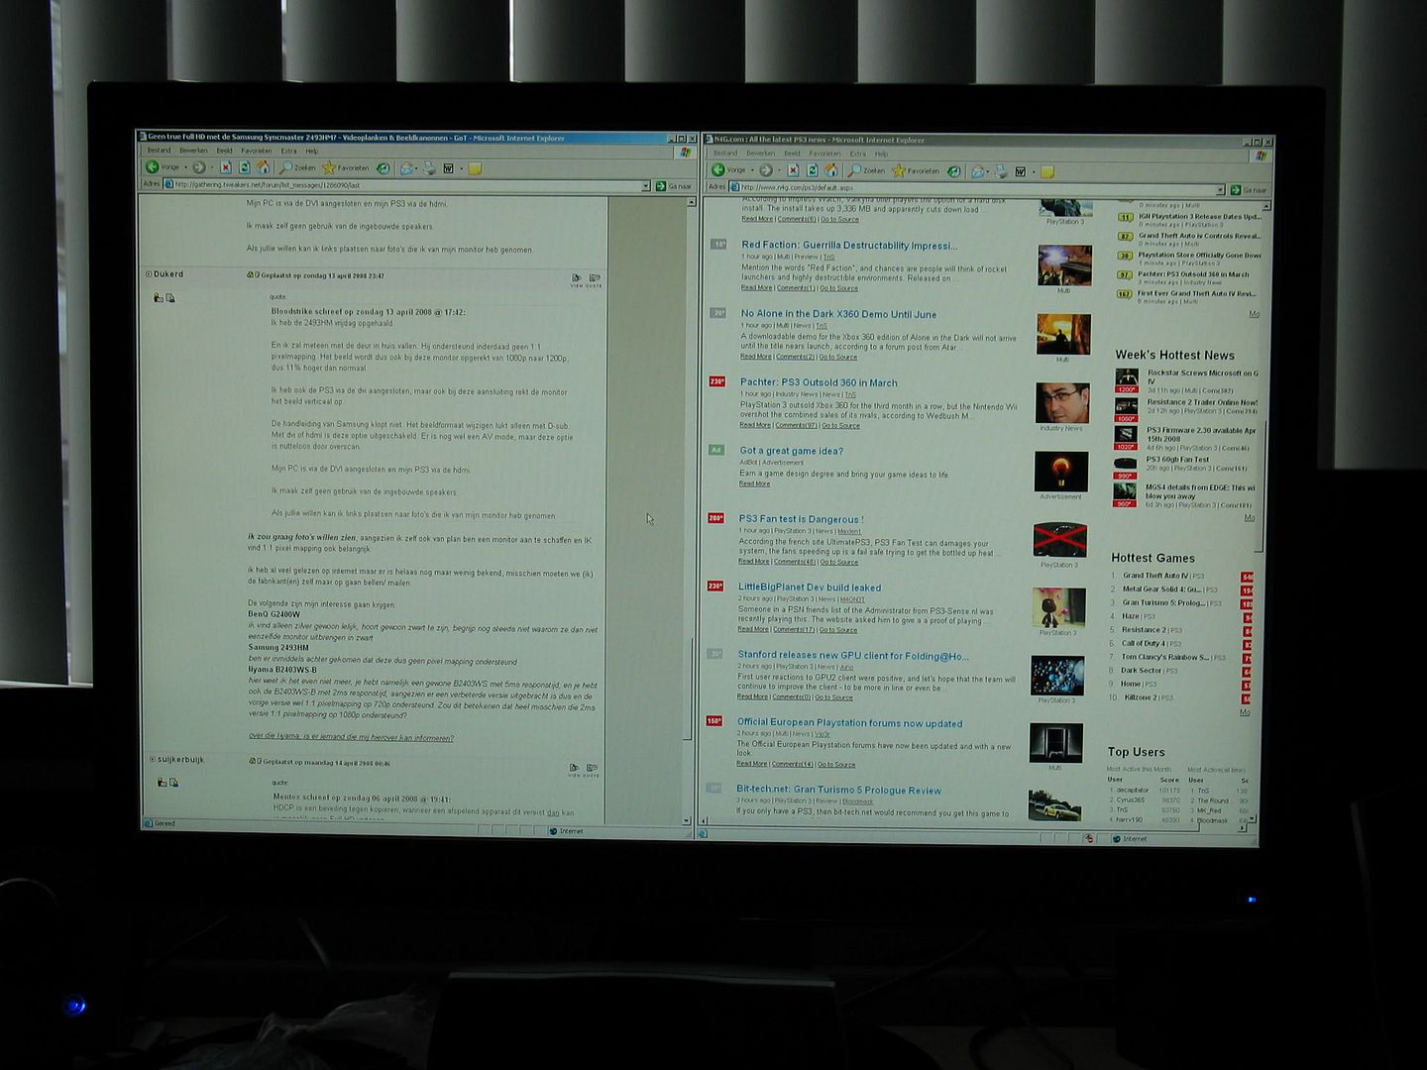Stop page loading in the tweakers forum window

pyautogui.click(x=226, y=166)
